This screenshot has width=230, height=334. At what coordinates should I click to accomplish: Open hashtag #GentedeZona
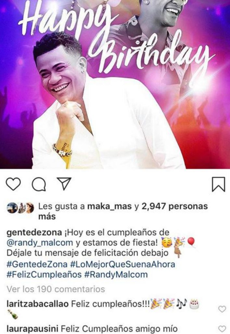click(37, 264)
